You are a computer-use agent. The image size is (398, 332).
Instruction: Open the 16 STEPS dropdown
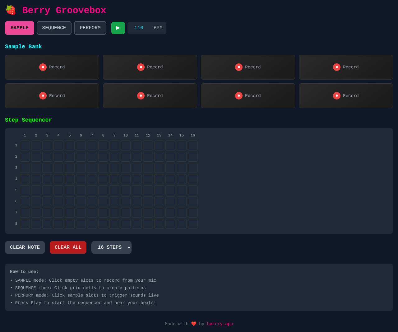coord(111,247)
